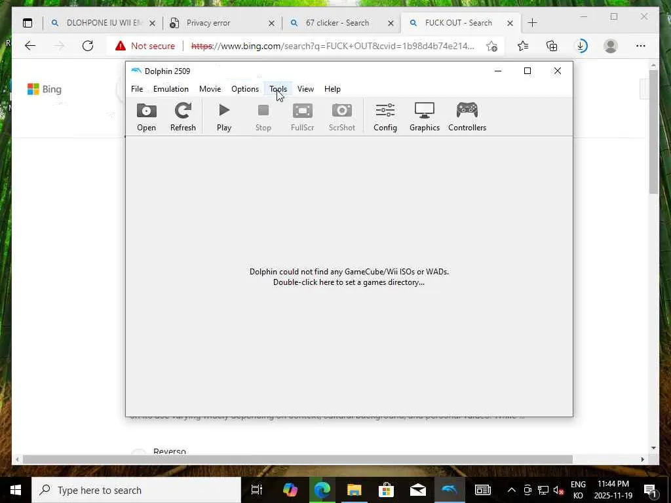Switch to the Privacy error tab
The width and height of the screenshot is (671, 503).
click(216, 23)
